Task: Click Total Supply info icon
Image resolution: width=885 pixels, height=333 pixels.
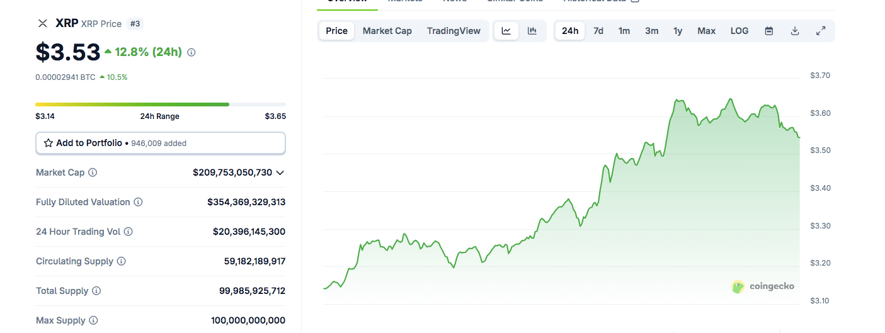Action: coord(96,291)
